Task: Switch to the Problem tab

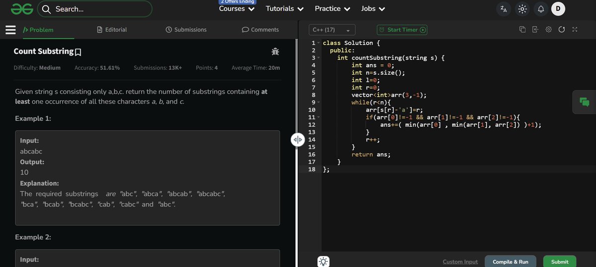Action: click(x=38, y=30)
